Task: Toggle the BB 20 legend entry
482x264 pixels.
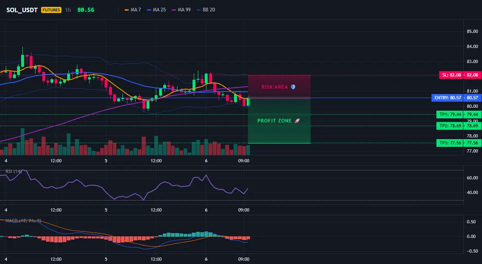Action: click(206, 10)
